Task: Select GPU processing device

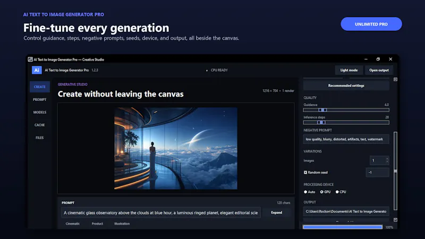Action: (x=322, y=192)
